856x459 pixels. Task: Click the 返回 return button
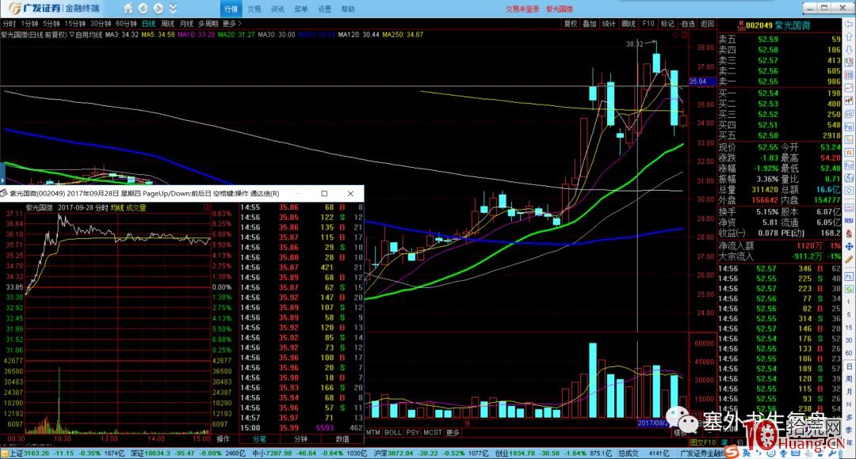pos(707,24)
